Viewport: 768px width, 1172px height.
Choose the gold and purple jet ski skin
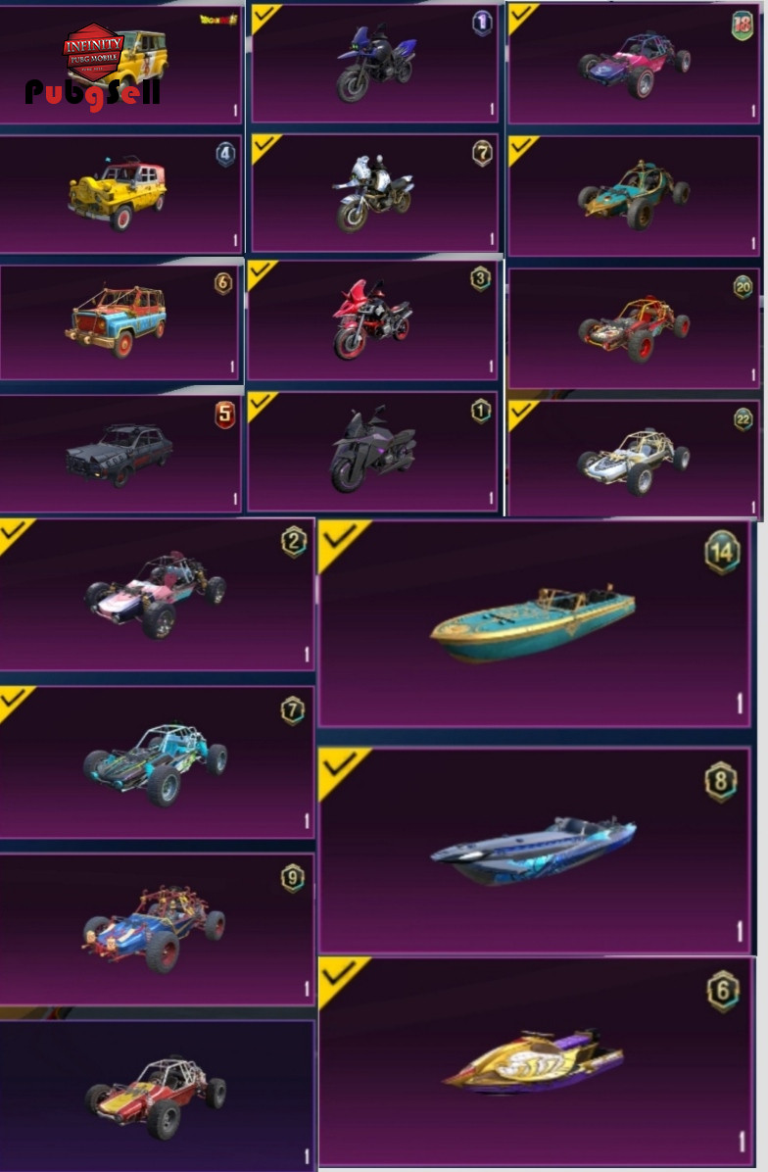tap(535, 1061)
